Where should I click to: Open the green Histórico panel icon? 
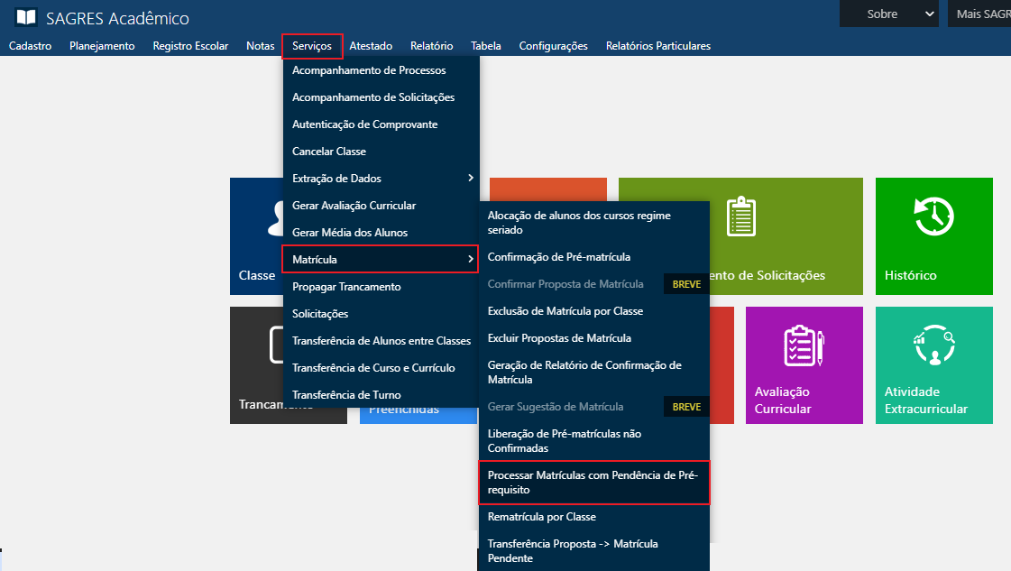(x=933, y=216)
